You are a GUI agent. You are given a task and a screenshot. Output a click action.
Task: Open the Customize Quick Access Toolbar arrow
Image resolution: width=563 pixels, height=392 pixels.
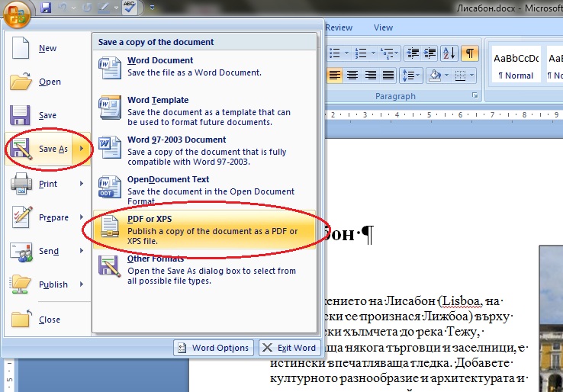[x=152, y=8]
